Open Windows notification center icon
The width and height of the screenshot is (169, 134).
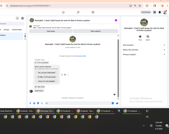coord(167,126)
